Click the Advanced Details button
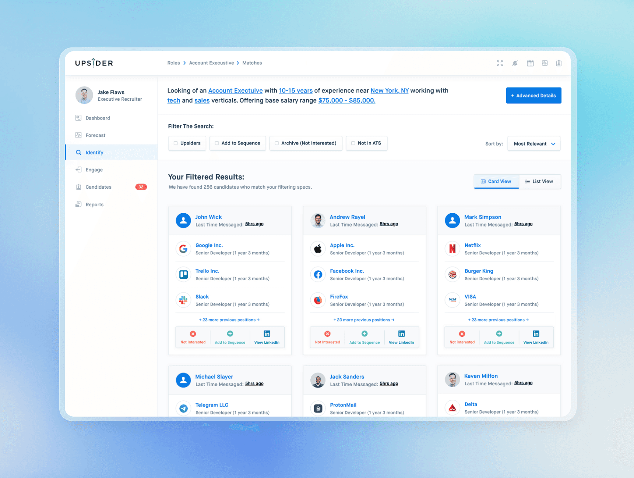This screenshot has height=478, width=634. point(533,96)
